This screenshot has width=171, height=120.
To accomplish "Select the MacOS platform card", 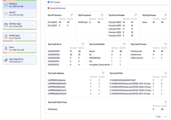I will click(x=20, y=13).
